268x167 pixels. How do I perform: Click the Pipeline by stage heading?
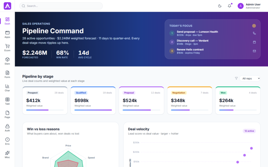pos(38,76)
